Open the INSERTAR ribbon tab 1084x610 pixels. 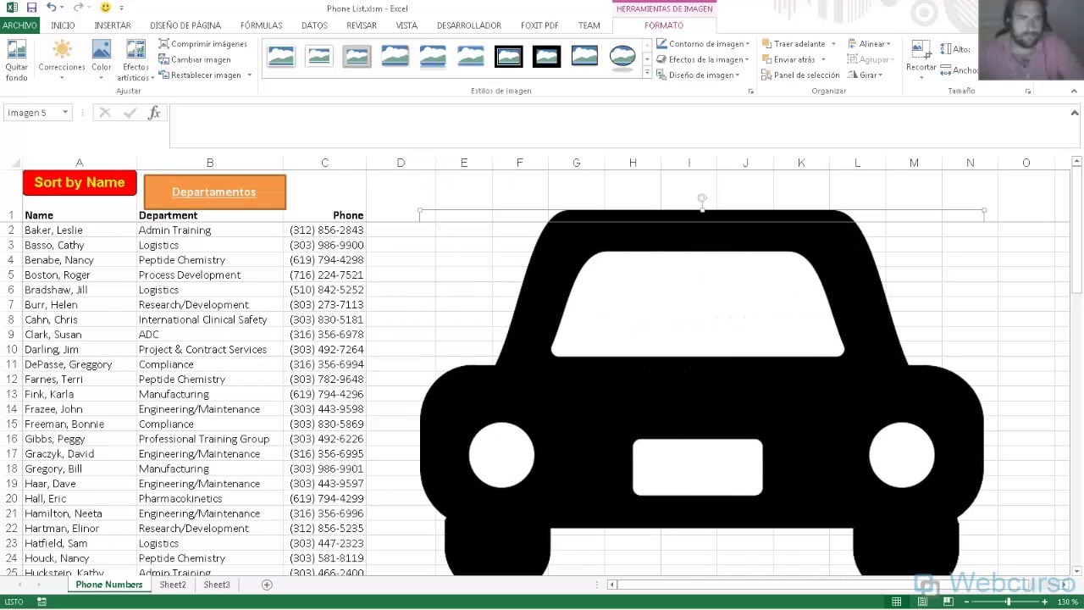[x=113, y=25]
